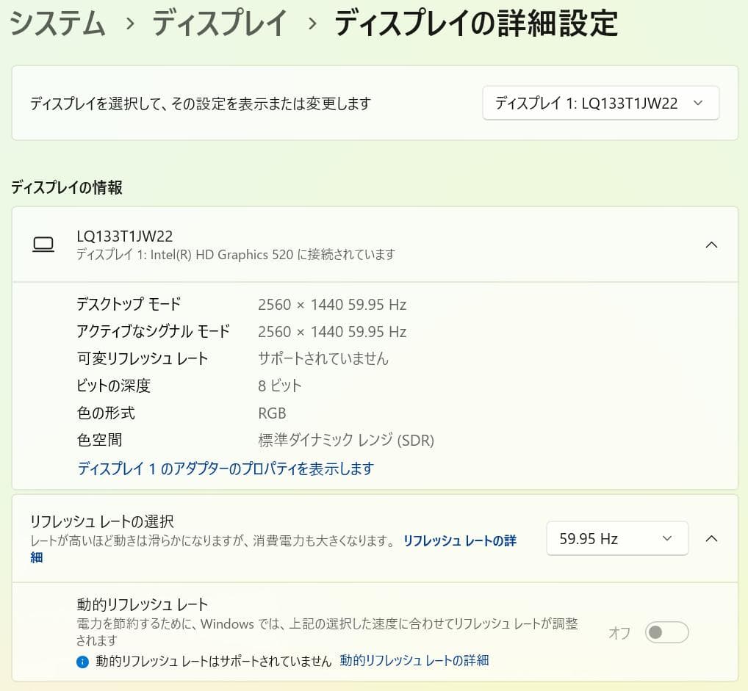Click the chevron inside the 59.95 Hz combo box
748x691 pixels.
click(667, 538)
